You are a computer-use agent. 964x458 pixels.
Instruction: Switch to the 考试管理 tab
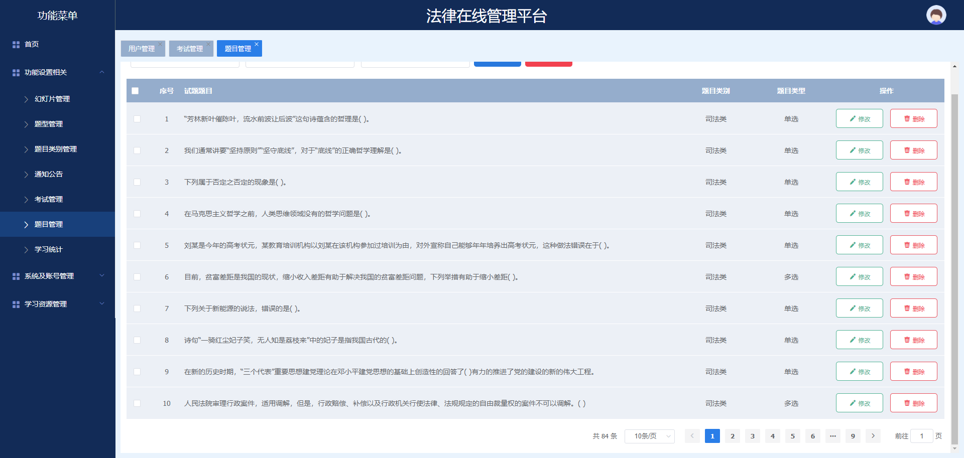pos(190,49)
